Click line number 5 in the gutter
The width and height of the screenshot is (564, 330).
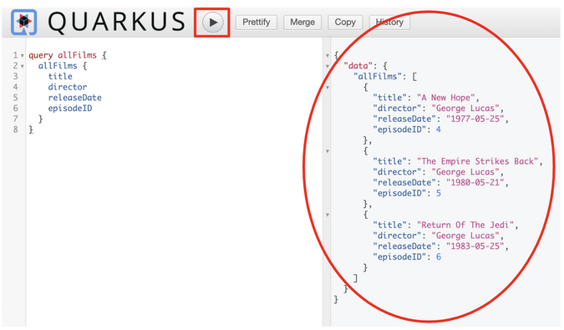[16, 98]
